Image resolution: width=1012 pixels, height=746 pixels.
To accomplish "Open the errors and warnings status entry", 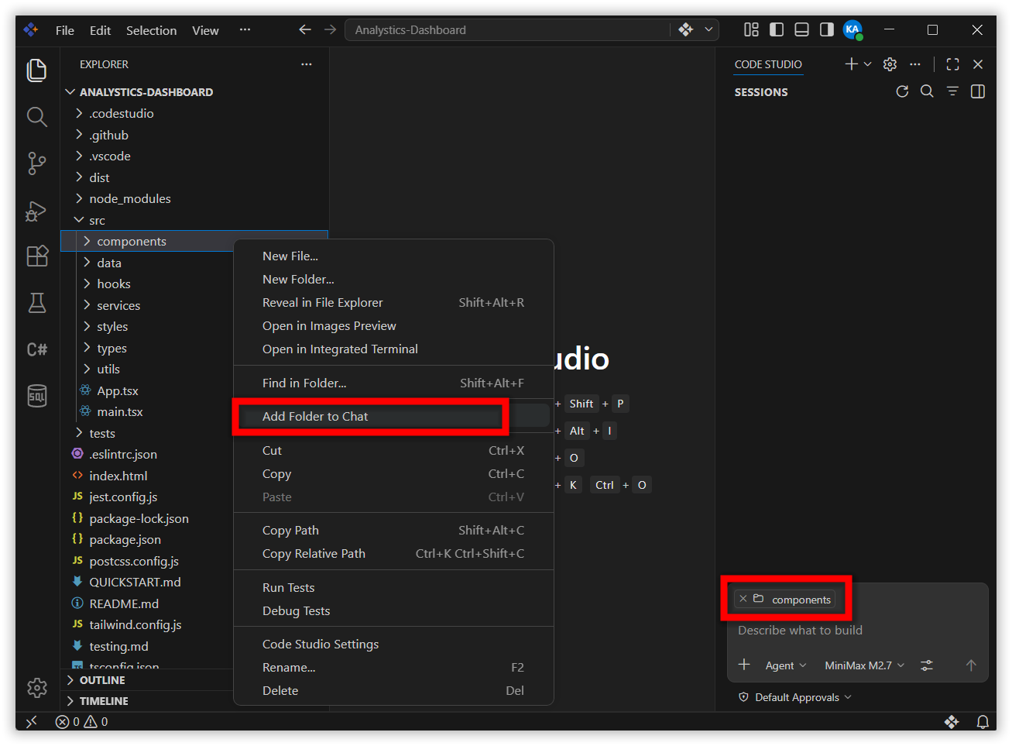I will point(81,722).
